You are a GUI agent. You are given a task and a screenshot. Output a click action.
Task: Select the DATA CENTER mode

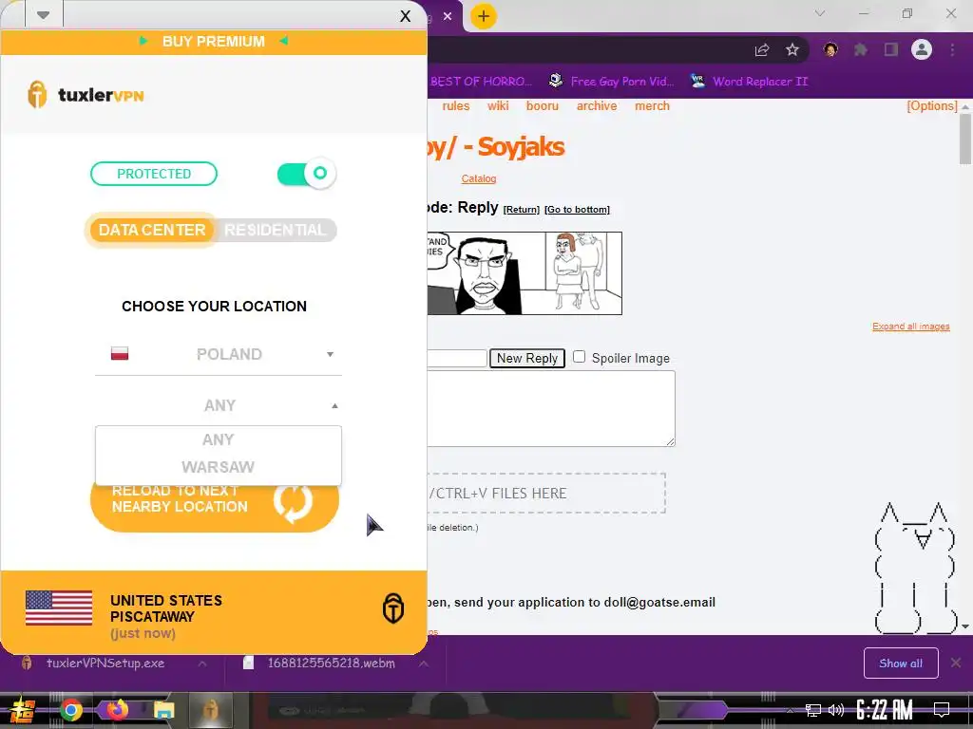coord(152,230)
